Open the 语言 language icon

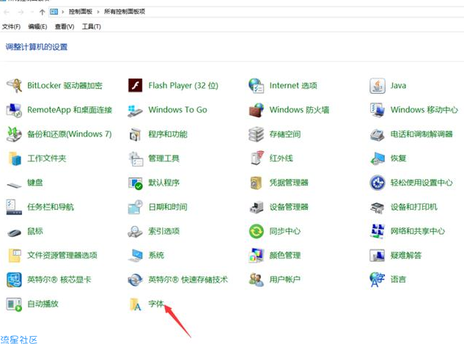point(378,279)
